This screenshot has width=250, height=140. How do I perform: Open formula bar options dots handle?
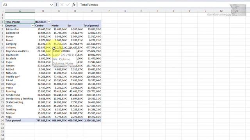[56, 5]
